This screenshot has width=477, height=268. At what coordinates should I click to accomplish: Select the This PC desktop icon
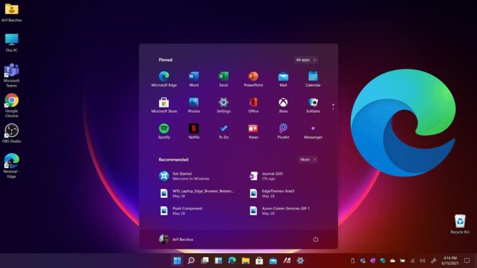pyautogui.click(x=12, y=43)
